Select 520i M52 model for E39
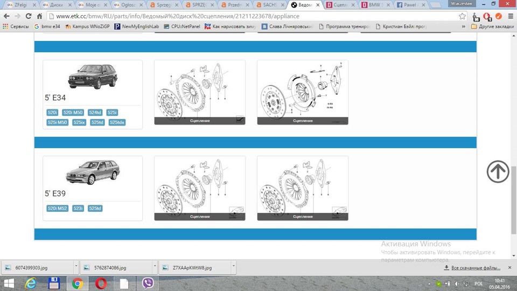Screen dimensions: 517x291 pyautogui.click(x=58, y=209)
